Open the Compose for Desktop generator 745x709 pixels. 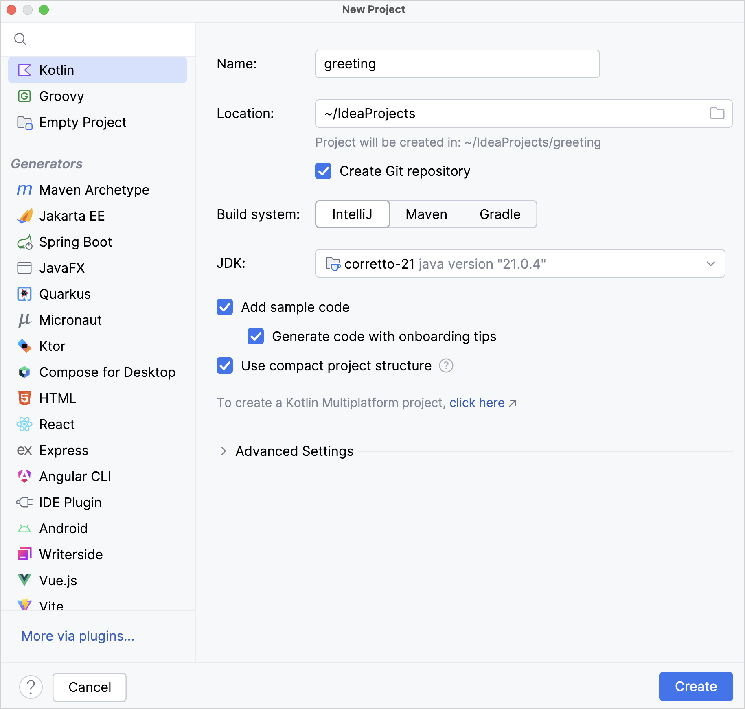click(107, 372)
